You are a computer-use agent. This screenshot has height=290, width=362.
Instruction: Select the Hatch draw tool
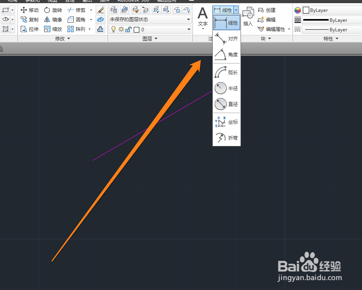tap(6, 29)
